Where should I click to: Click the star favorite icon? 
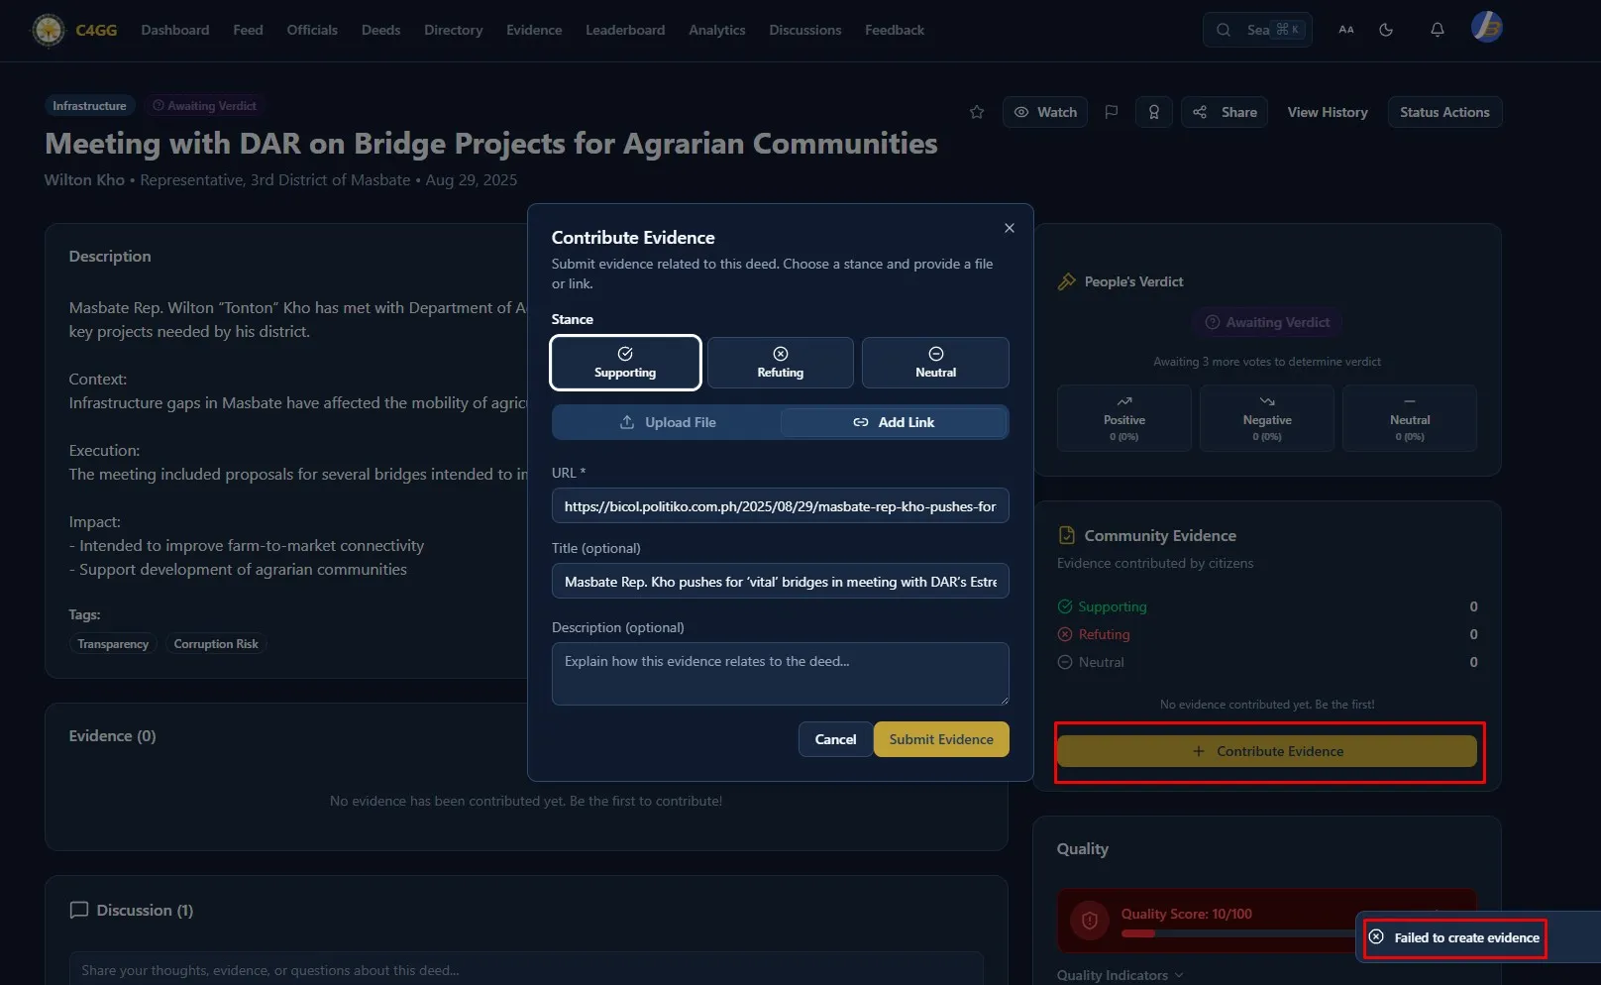point(977,112)
